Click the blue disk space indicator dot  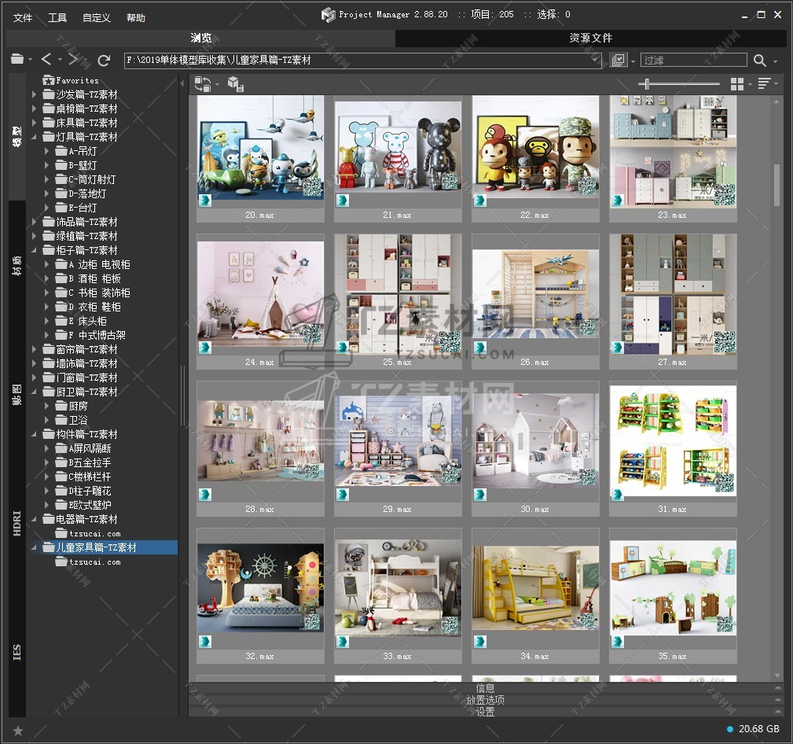pyautogui.click(x=730, y=729)
